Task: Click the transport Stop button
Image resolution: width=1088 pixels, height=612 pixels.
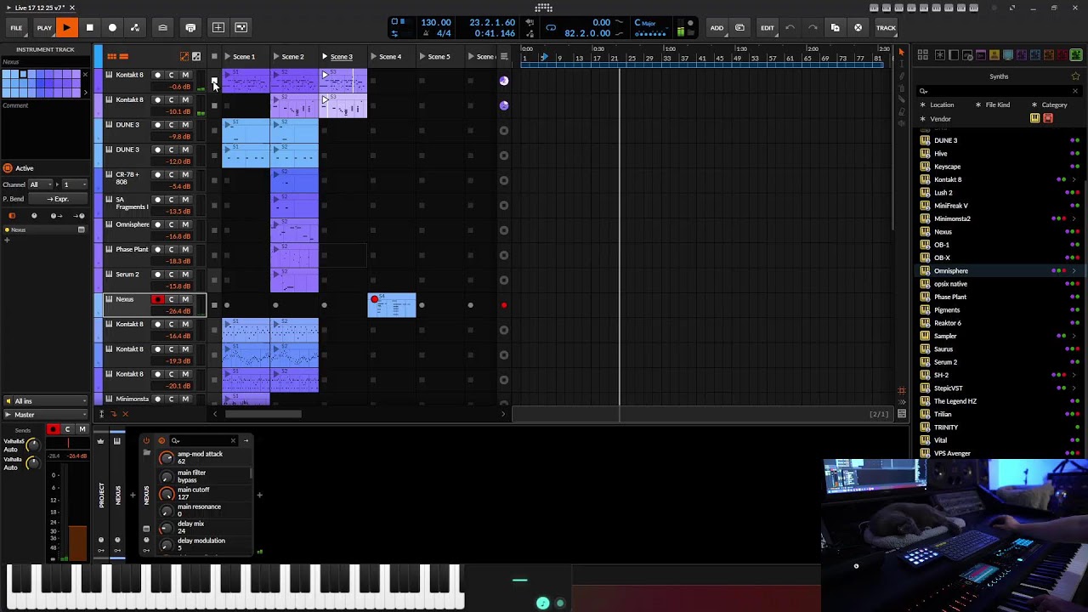Action: click(89, 27)
